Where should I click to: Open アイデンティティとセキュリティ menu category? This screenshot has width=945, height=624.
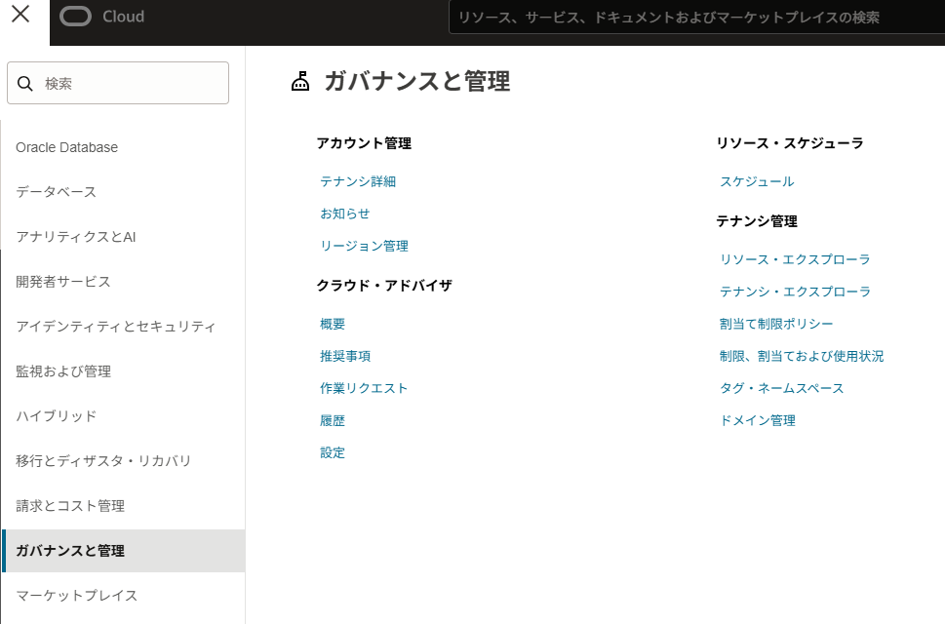click(116, 327)
